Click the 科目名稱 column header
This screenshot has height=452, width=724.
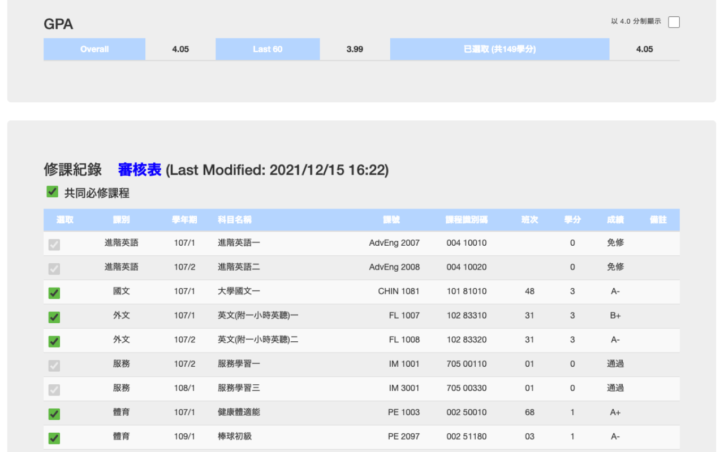[x=235, y=220]
